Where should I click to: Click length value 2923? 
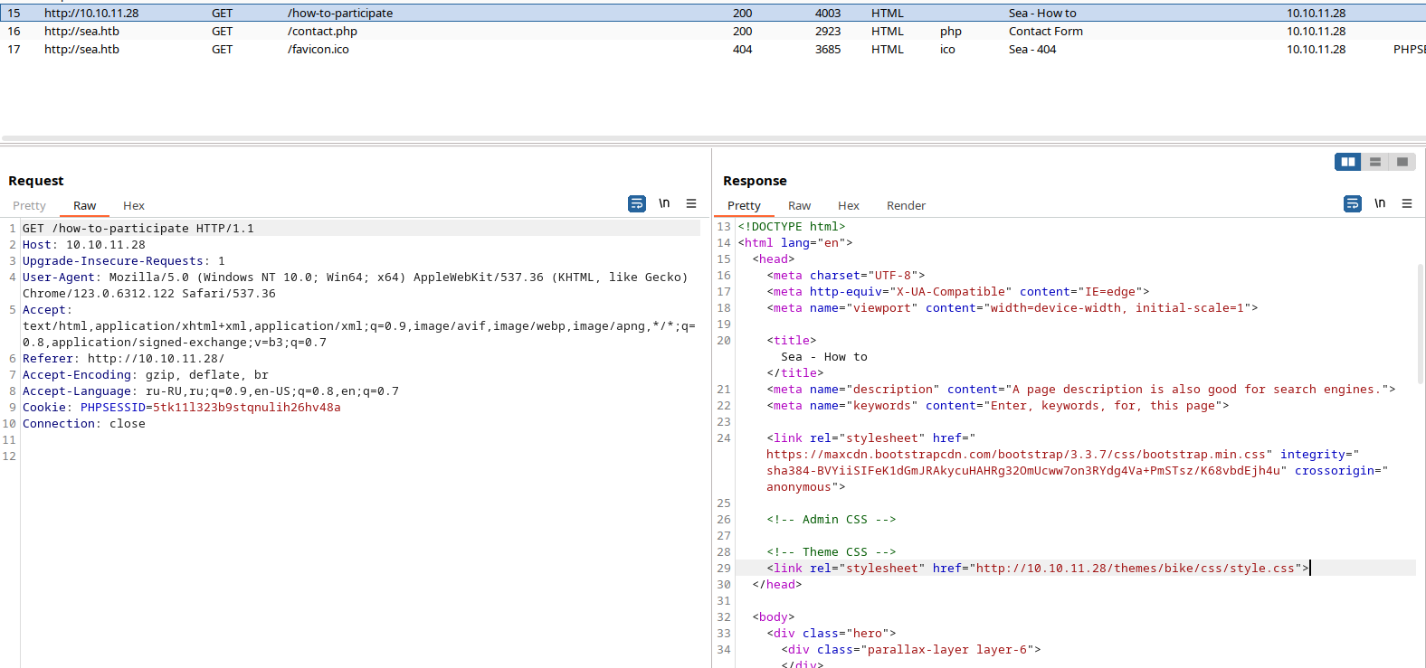click(828, 31)
